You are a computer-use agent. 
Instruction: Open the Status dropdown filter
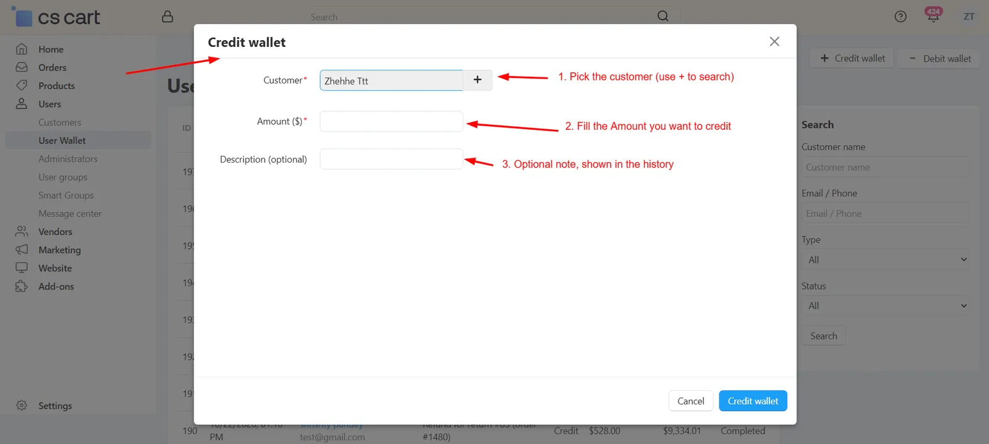click(x=885, y=305)
